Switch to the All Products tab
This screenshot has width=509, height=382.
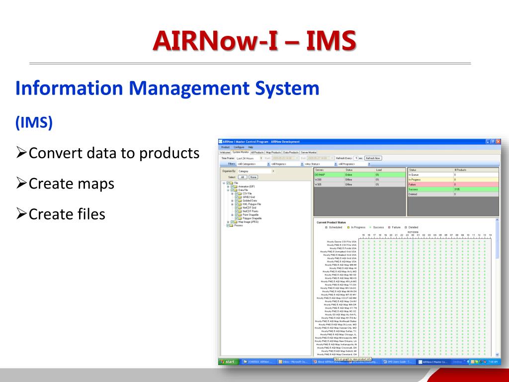[x=257, y=152]
